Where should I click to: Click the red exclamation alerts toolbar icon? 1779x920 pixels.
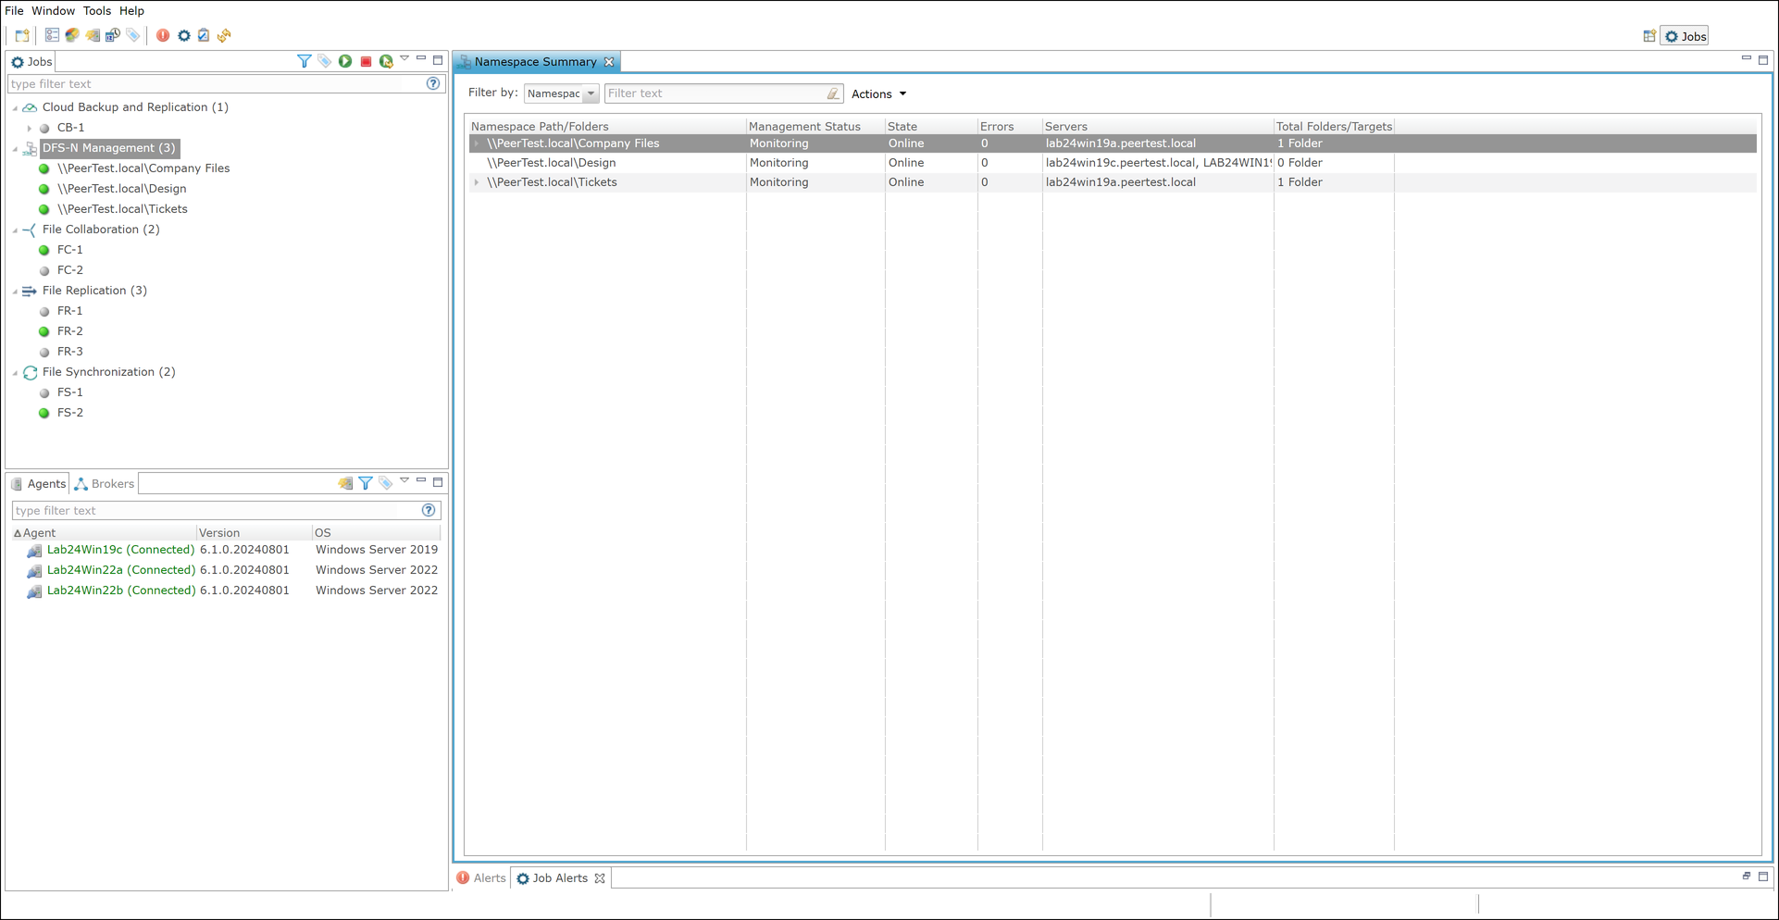pyautogui.click(x=163, y=35)
